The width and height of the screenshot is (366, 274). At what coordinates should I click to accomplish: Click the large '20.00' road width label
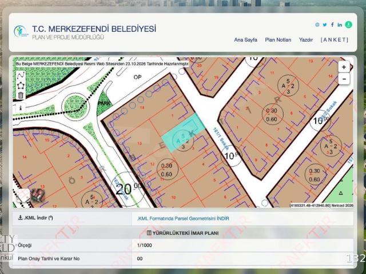coord(129,188)
